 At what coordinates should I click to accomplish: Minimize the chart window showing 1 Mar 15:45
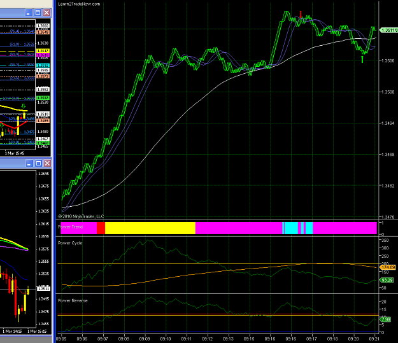click(29, 13)
